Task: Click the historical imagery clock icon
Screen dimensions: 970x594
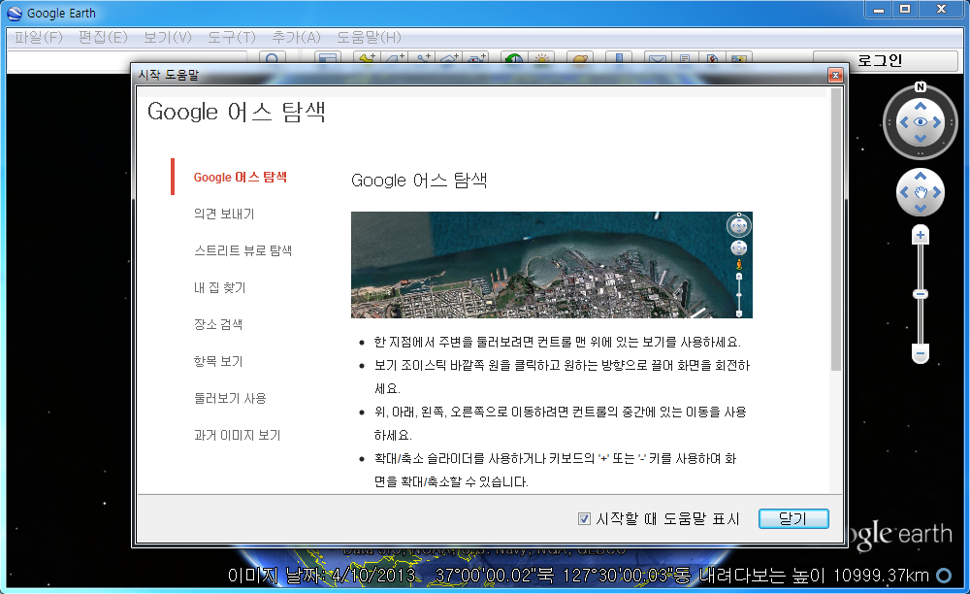Action: point(514,58)
